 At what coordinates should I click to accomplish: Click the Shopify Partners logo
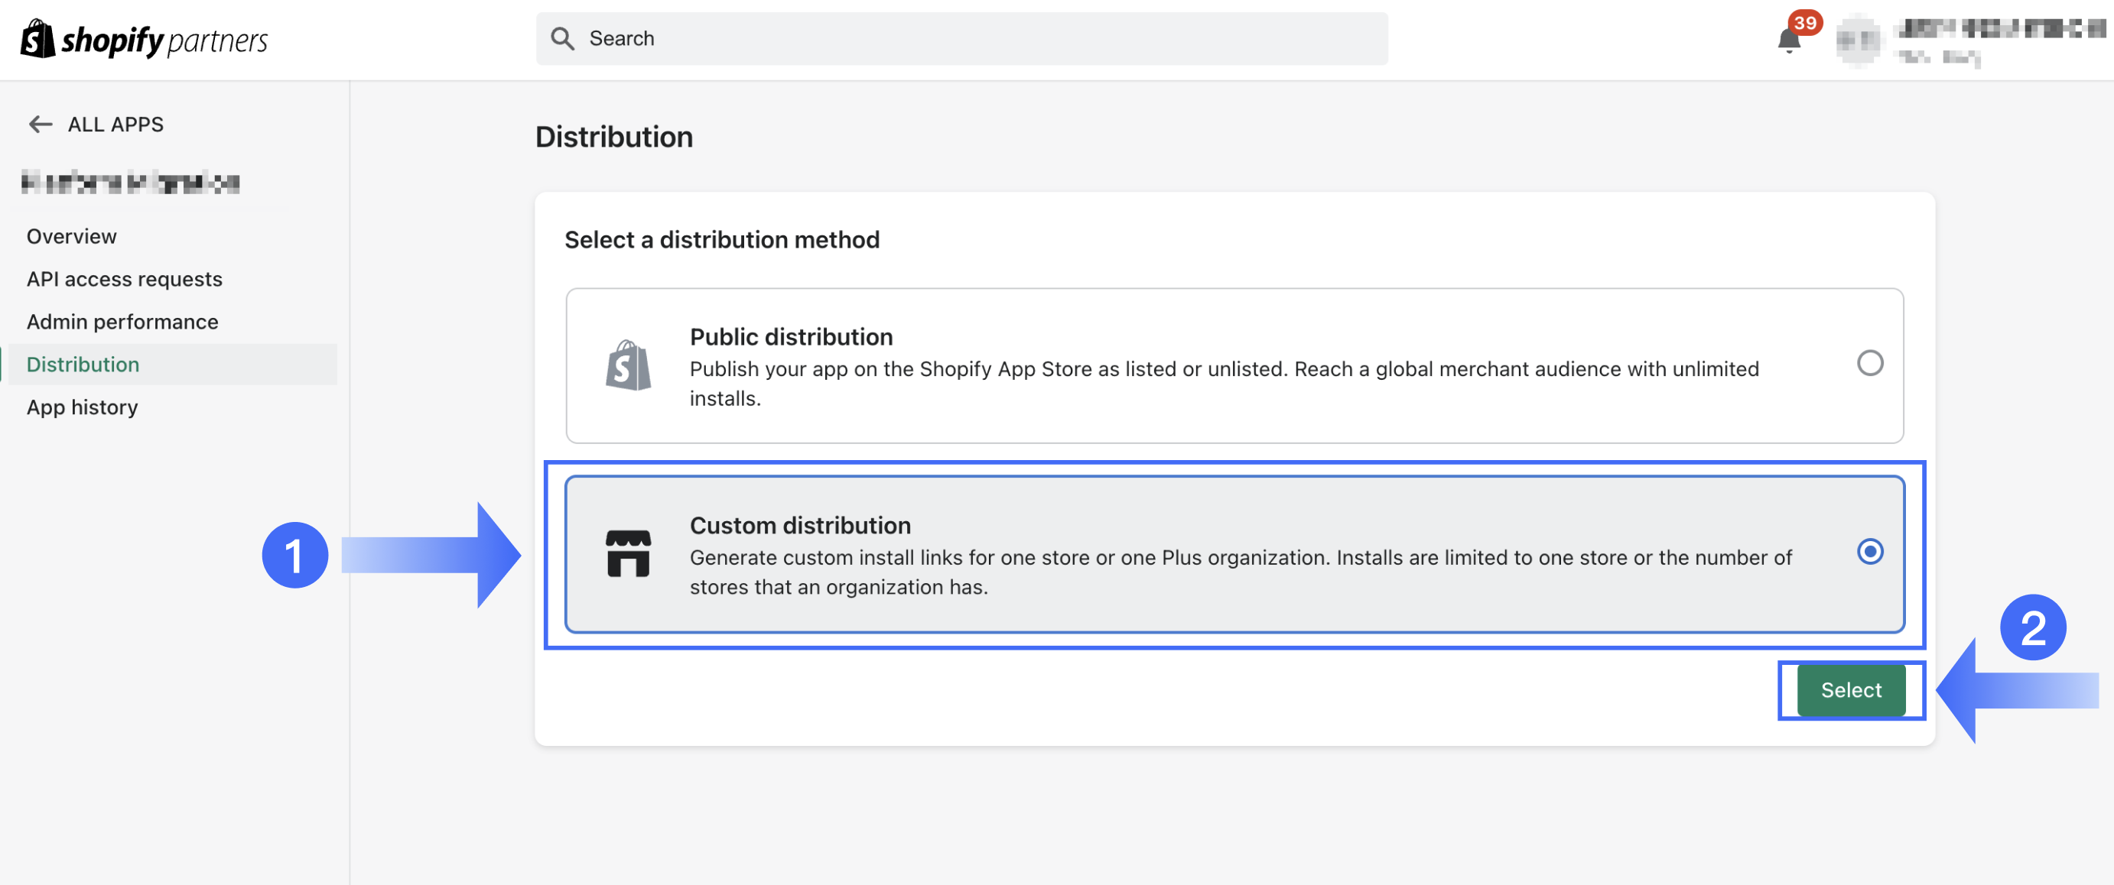145,40
